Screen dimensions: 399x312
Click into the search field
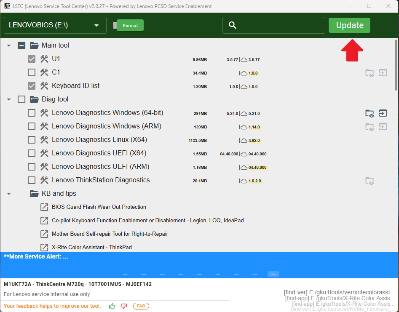(278, 25)
